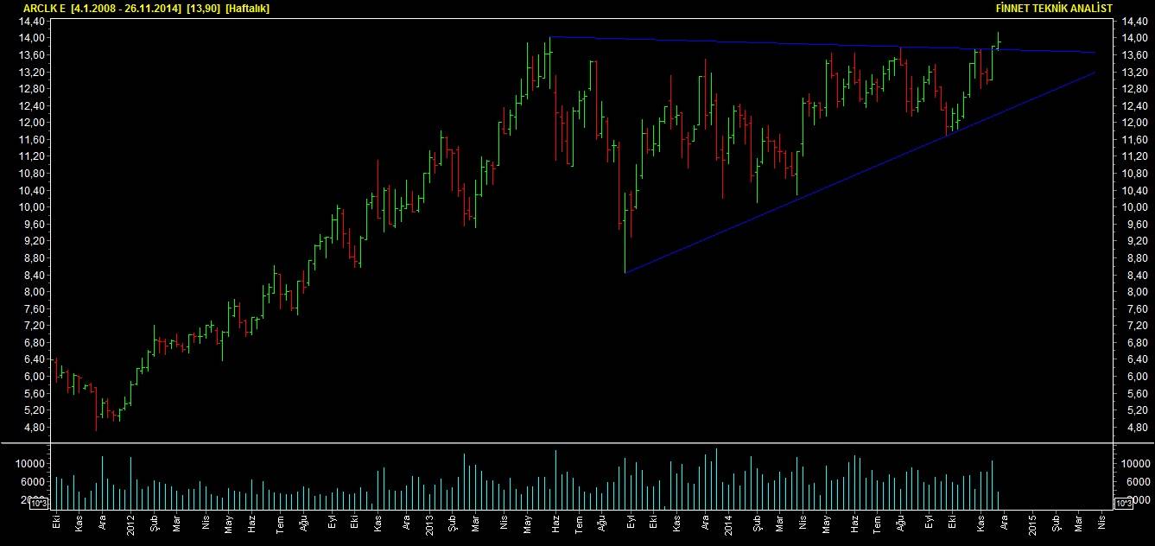Click the [Haftalık] period label

pyautogui.click(x=248, y=8)
